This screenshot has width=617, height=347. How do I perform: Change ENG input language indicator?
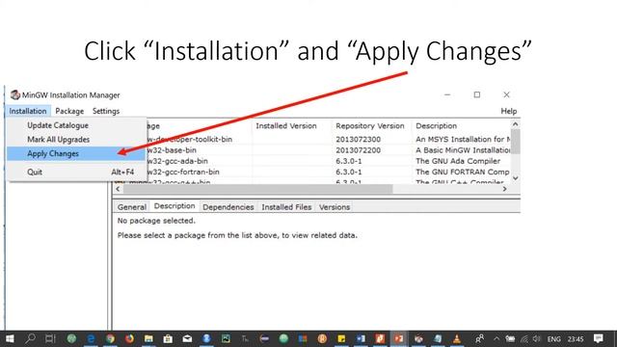[x=553, y=339]
